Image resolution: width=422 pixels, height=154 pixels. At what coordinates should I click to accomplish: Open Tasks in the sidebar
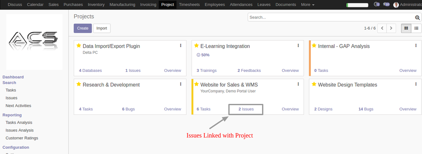coord(11,90)
